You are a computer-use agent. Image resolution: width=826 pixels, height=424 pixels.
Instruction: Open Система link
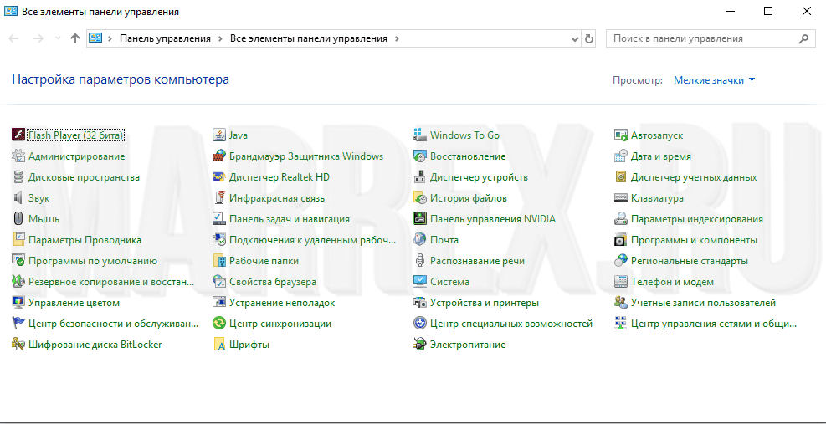[449, 282]
